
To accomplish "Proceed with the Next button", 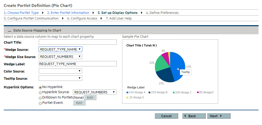I will point(218,116).
